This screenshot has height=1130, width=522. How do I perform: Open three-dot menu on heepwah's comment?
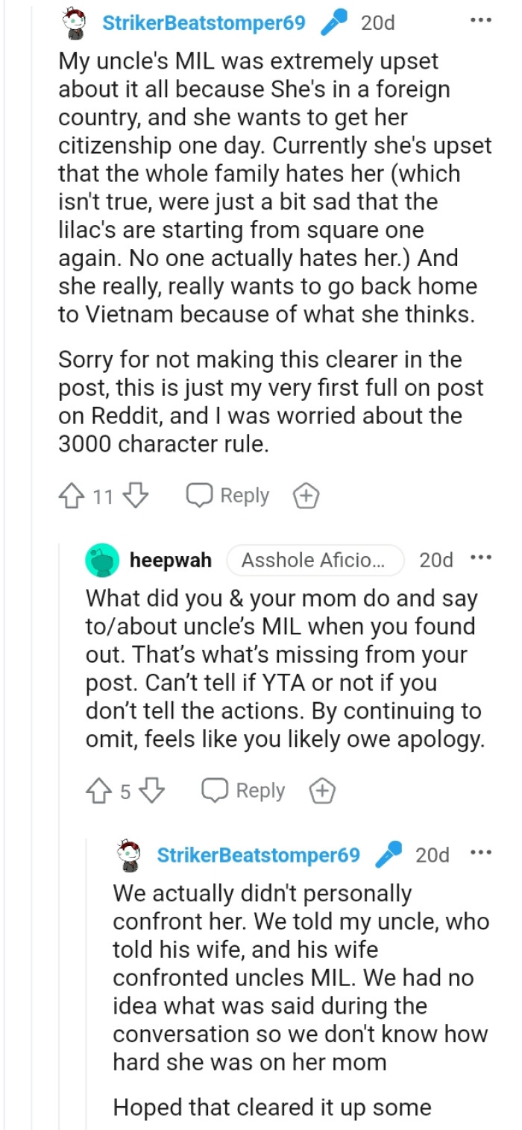click(x=481, y=559)
